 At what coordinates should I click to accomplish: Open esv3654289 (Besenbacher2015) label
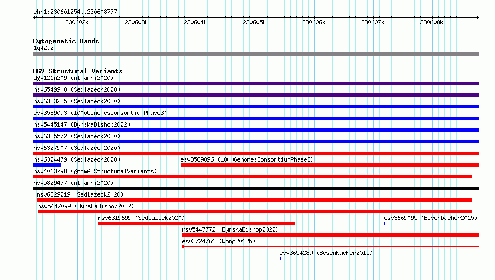(x=326, y=253)
